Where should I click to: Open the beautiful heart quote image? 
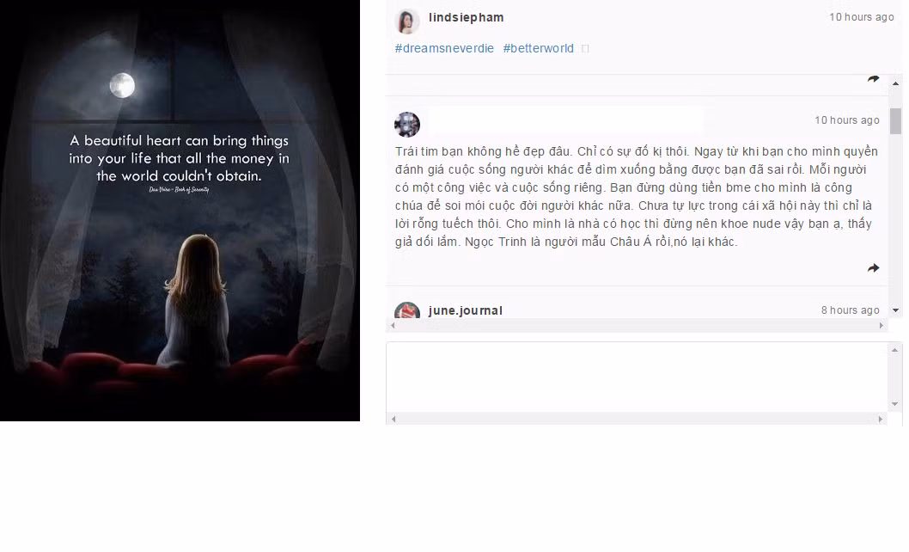coord(180,211)
